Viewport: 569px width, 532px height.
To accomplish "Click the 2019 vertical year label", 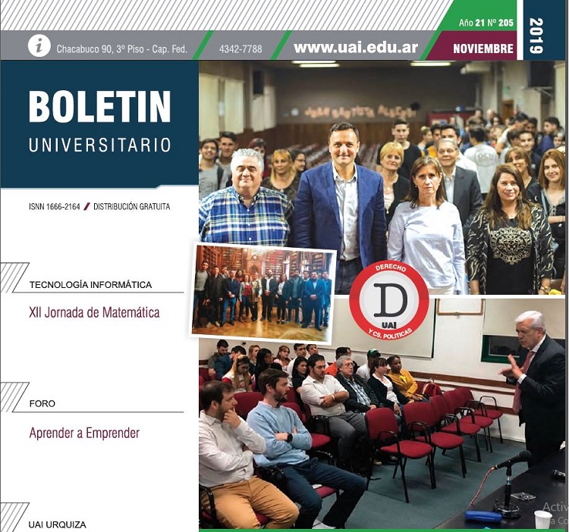I will coord(536,36).
